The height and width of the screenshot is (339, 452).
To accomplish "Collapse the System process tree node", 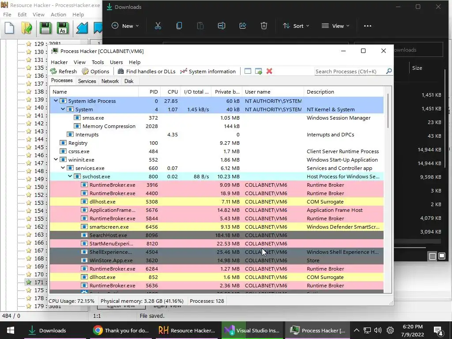I will 63,109.
